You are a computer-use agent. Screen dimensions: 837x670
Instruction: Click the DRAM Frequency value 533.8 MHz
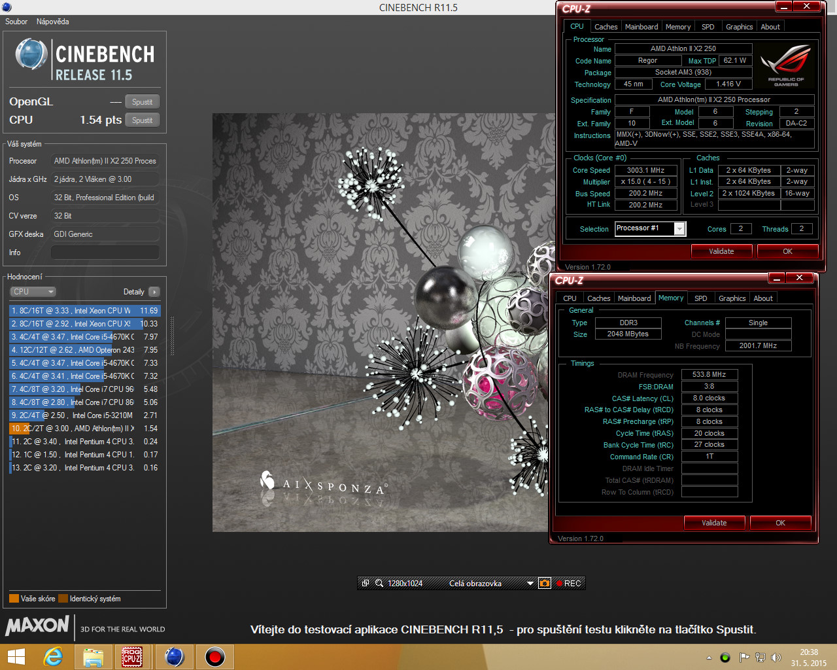709,375
